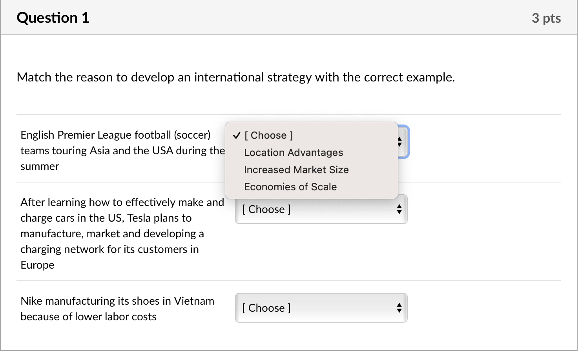
Task: Click the "Question 1" header
Action: coord(53,18)
